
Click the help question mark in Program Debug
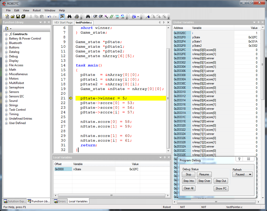[239, 159]
